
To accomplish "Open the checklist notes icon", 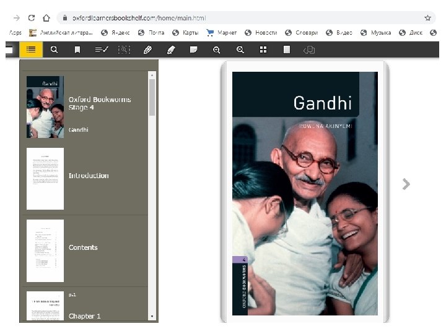I will point(101,50).
